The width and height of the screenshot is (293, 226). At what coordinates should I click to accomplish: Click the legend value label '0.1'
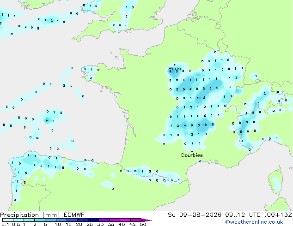click(5, 224)
